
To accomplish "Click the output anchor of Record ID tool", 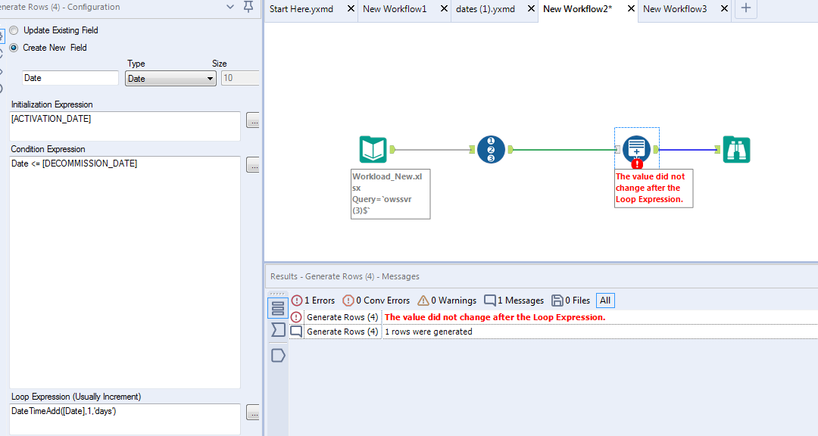I will click(x=510, y=150).
